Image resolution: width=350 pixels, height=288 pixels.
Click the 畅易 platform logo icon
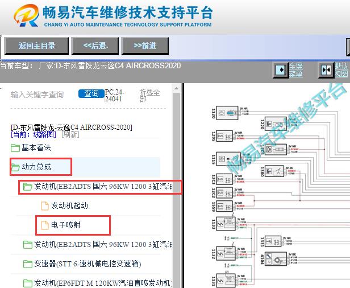pyautogui.click(x=26, y=15)
